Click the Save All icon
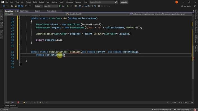 pos(22,6)
